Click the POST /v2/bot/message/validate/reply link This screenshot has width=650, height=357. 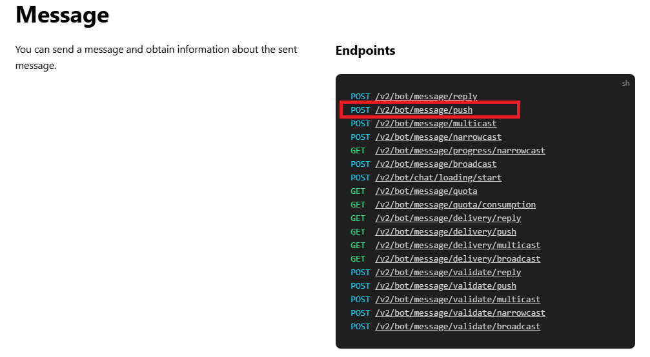coord(448,273)
